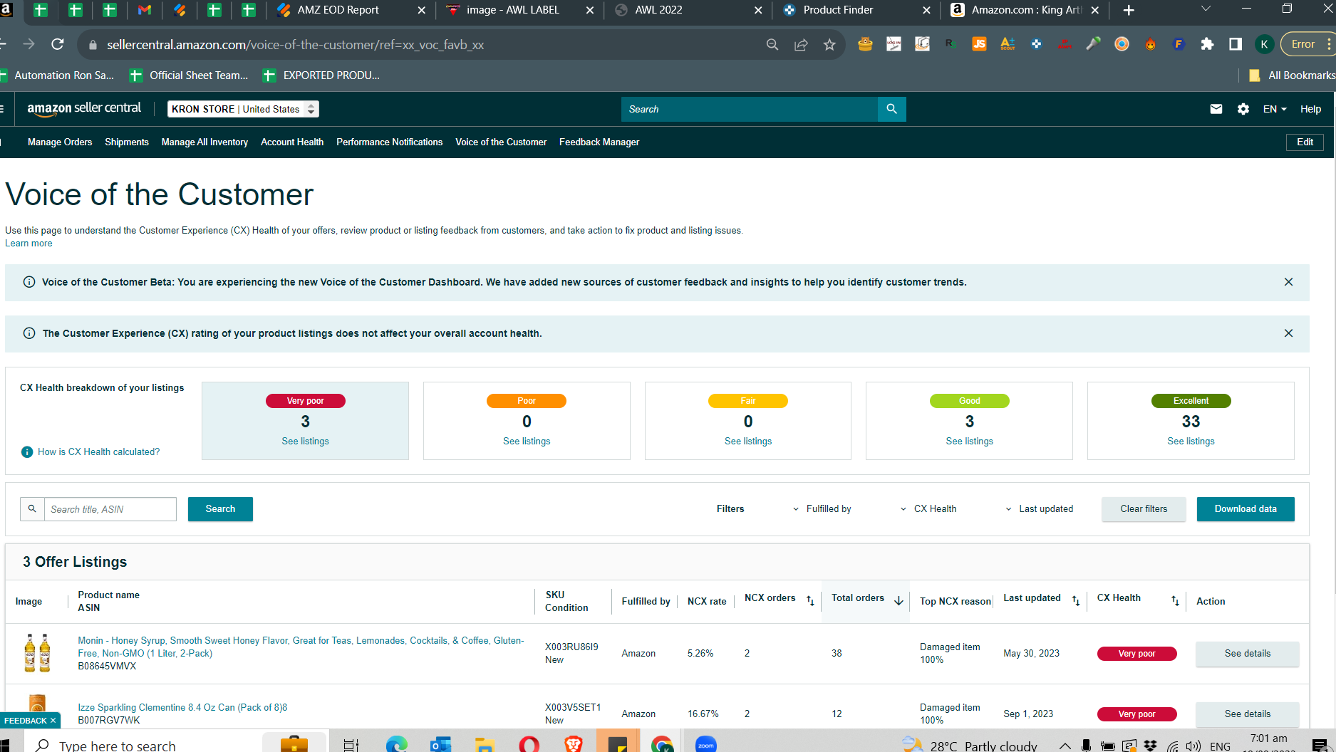Open Microsoft Edge from the taskbar
The image size is (1336, 752).
pos(396,744)
